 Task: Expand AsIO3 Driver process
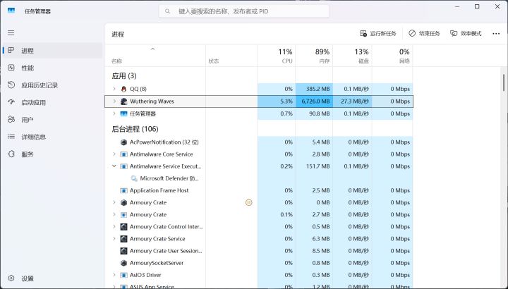114,275
